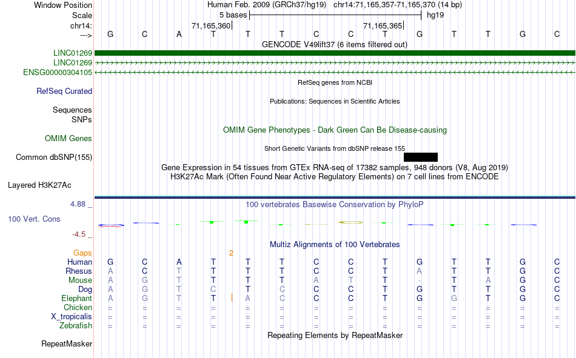Image resolution: width=576 pixels, height=358 pixels.
Task: Click the SNPs track label
Action: pyautogui.click(x=82, y=120)
